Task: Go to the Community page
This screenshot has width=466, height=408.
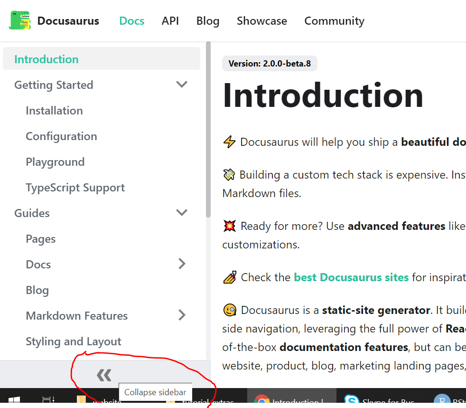Action: (334, 20)
